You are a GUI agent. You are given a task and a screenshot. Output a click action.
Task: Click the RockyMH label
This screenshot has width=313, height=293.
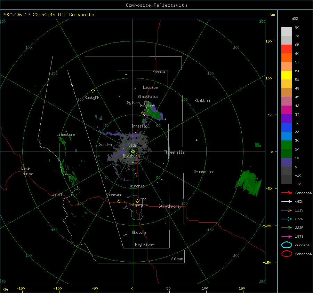(92, 98)
